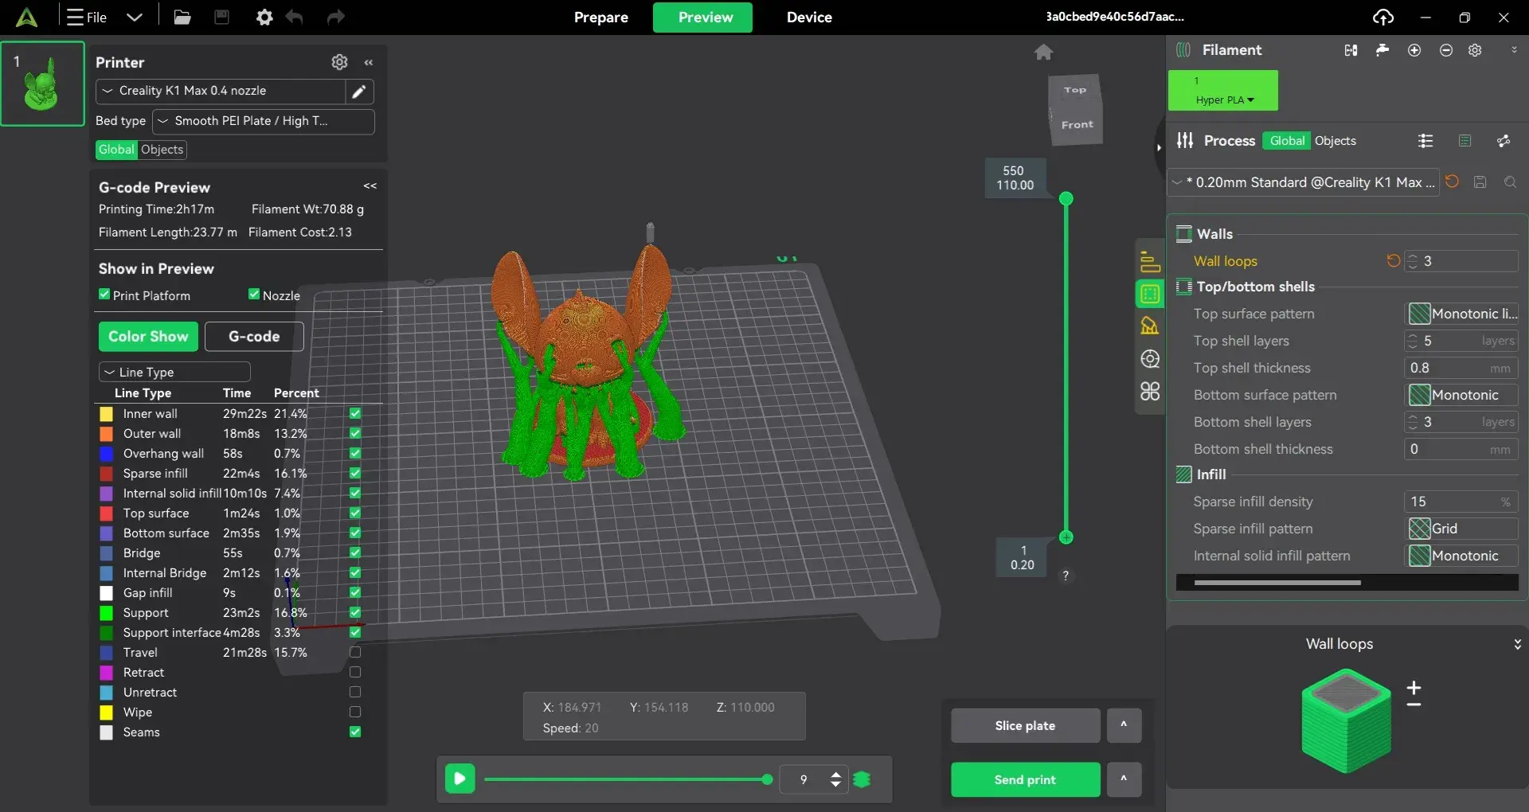The image size is (1529, 812).
Task: Play the G-code preview animation
Action: tap(459, 779)
